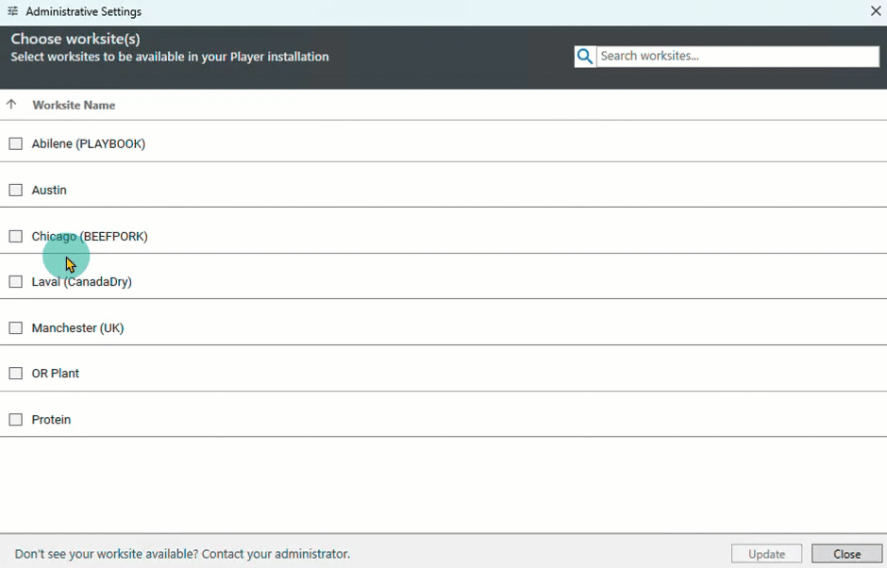Close the Administrative Settings window with X
Image resolution: width=887 pixels, height=568 pixels.
click(875, 11)
